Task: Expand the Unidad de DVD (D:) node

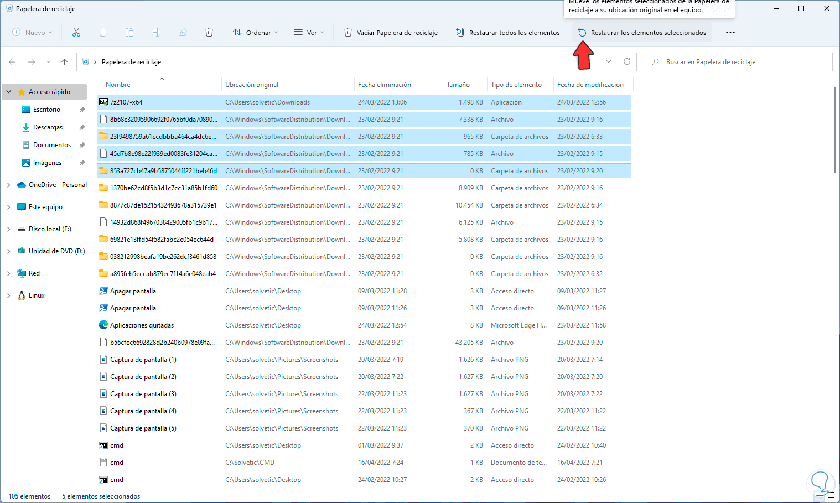Action: pos(9,251)
